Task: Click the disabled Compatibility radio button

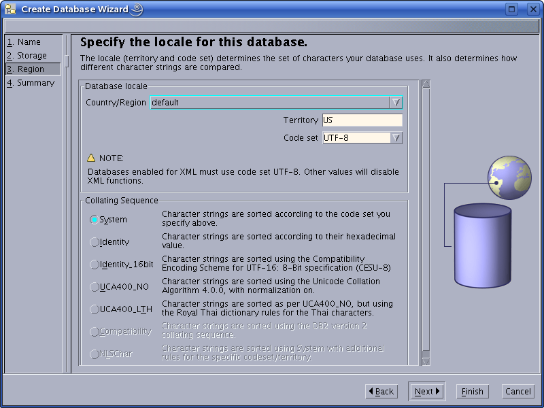Action: click(x=94, y=332)
